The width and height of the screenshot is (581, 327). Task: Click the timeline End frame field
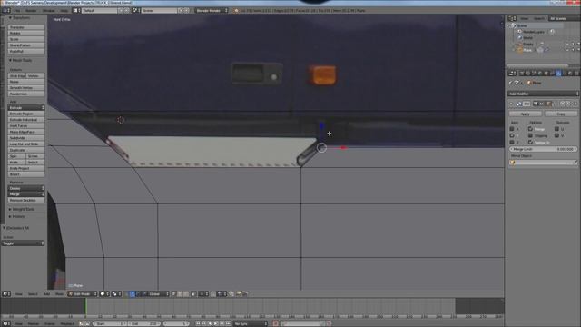point(144,323)
